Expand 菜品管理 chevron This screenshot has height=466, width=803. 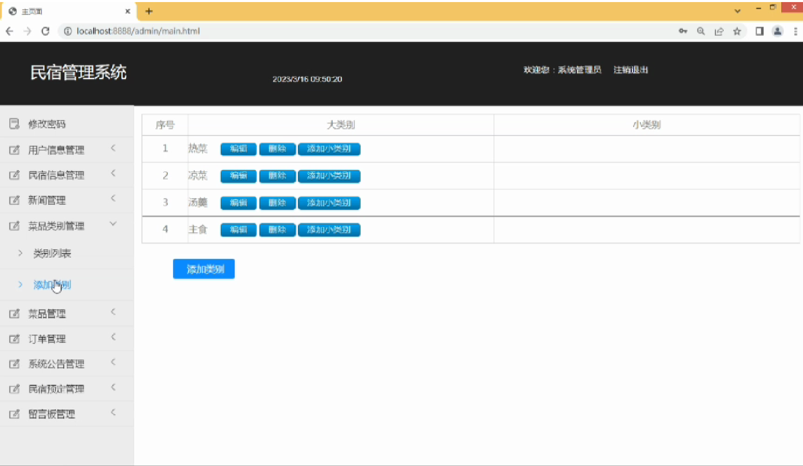pos(113,311)
